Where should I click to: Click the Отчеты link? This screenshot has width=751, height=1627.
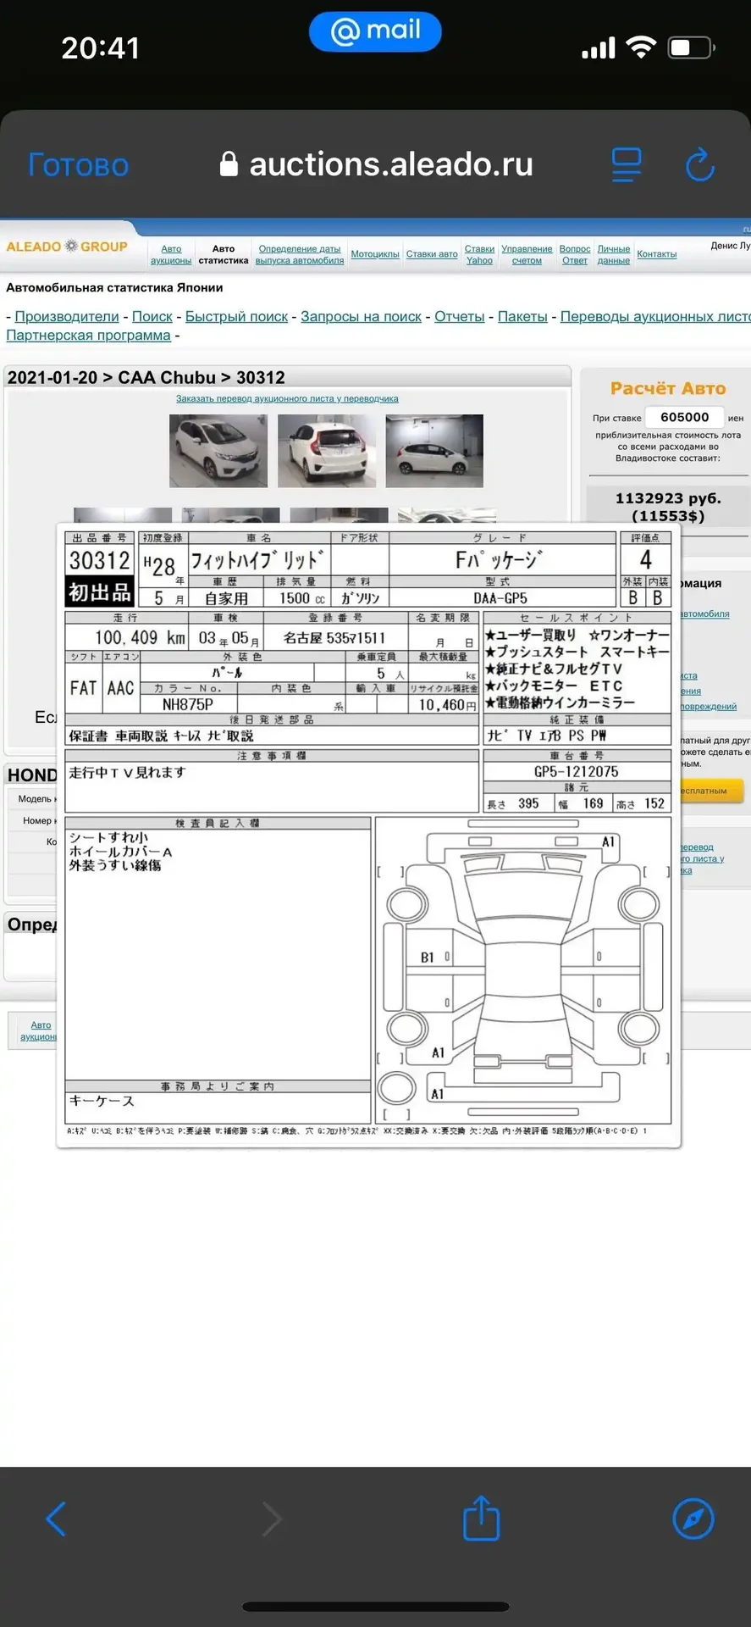[x=460, y=317]
